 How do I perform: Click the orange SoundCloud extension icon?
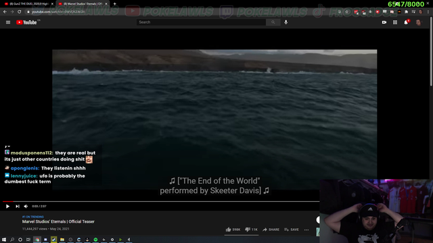point(399,12)
